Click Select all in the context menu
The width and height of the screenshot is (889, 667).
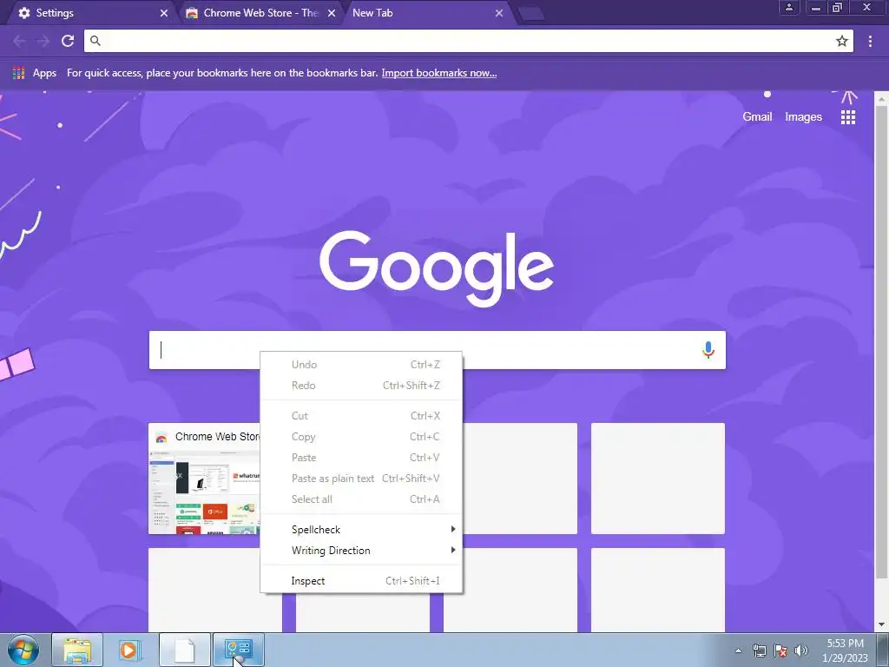pos(361,499)
